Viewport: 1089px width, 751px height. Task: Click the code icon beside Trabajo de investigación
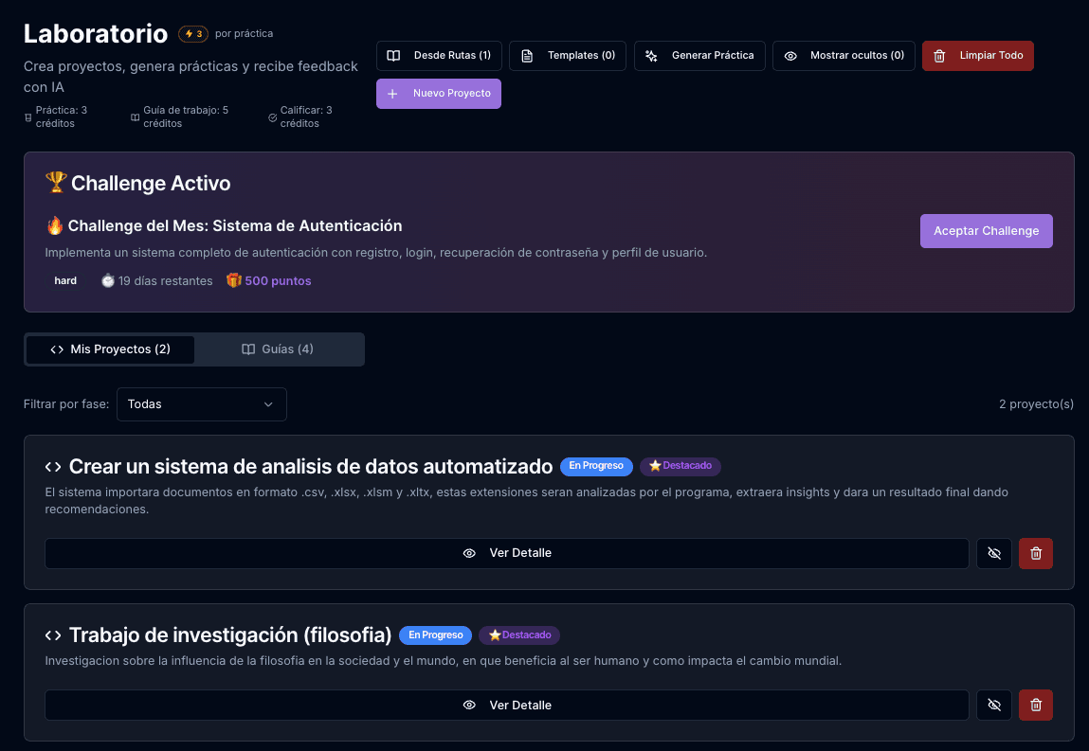[53, 635]
